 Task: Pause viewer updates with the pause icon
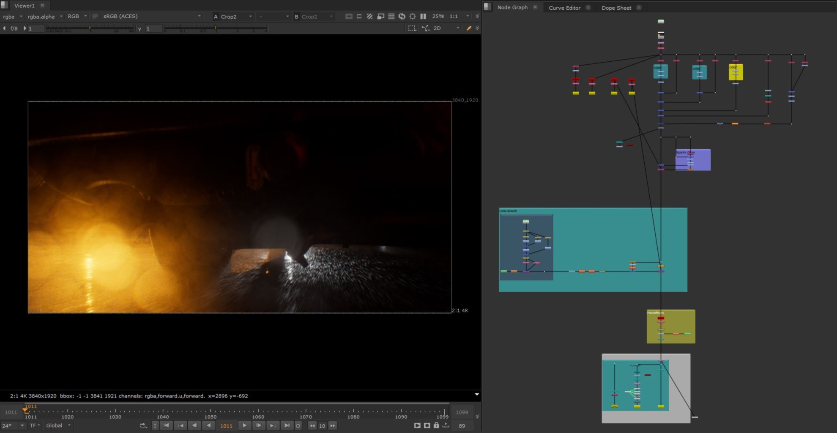tap(423, 16)
